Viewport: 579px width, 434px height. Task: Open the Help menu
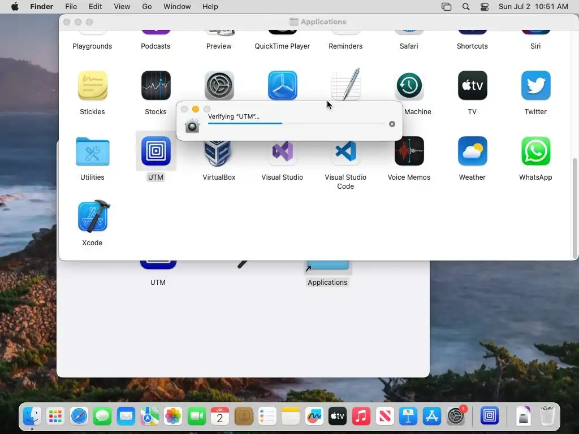click(x=210, y=7)
